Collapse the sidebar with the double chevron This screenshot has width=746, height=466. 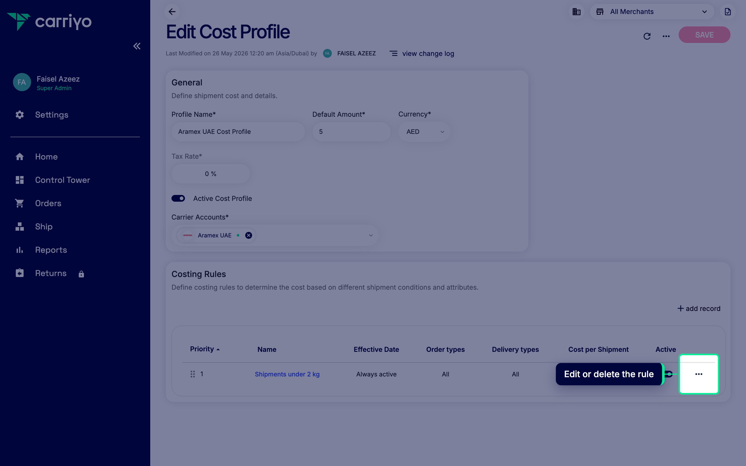point(137,46)
